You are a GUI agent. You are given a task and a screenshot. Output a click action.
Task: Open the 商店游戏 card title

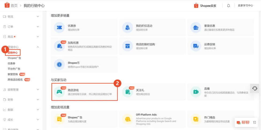73,90
